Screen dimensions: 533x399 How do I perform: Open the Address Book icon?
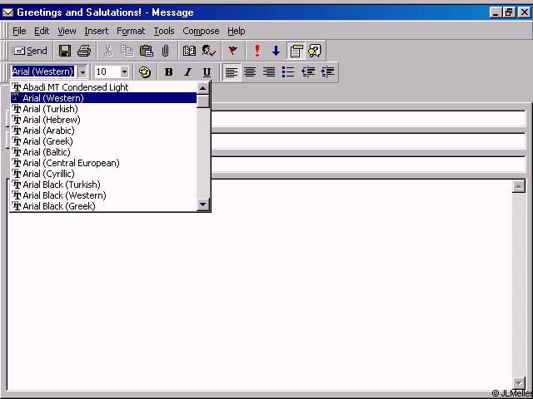coord(189,51)
